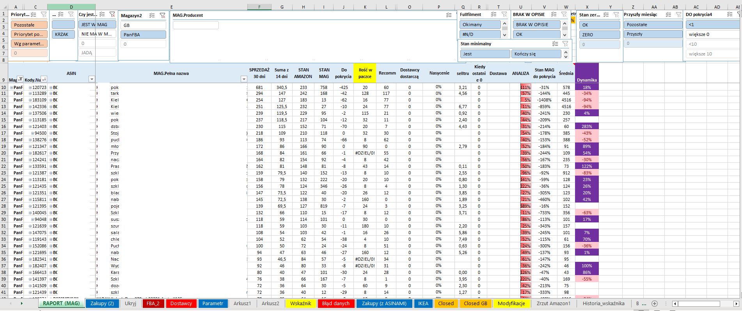
Task: Open the MAG.Pełna nazwa filter dropdown
Action: pyautogui.click(x=244, y=79)
